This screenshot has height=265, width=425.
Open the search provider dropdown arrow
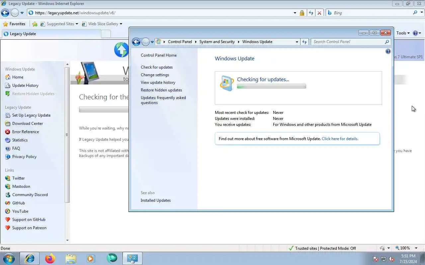(422, 13)
